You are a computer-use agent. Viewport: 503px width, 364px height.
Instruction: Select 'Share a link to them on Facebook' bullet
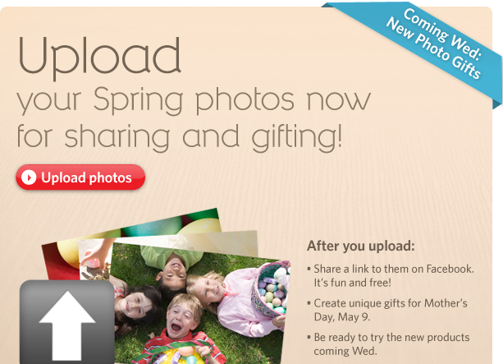pos(391,269)
